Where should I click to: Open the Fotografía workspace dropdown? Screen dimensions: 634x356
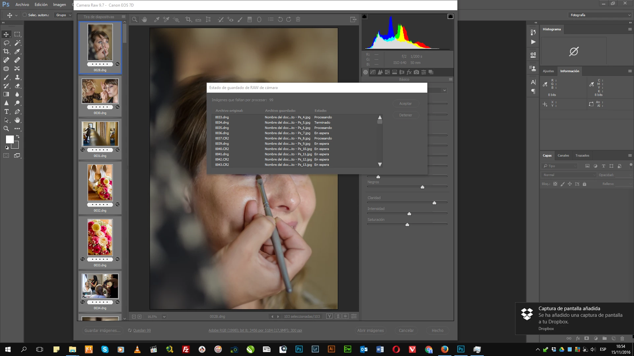[x=600, y=15]
